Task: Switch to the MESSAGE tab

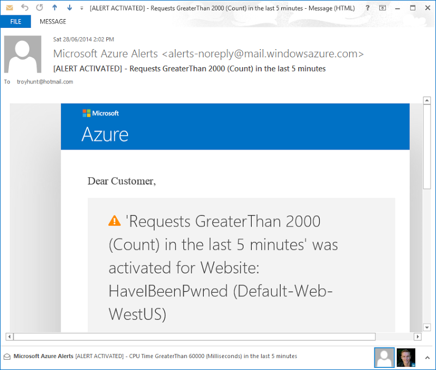Action: (x=52, y=21)
